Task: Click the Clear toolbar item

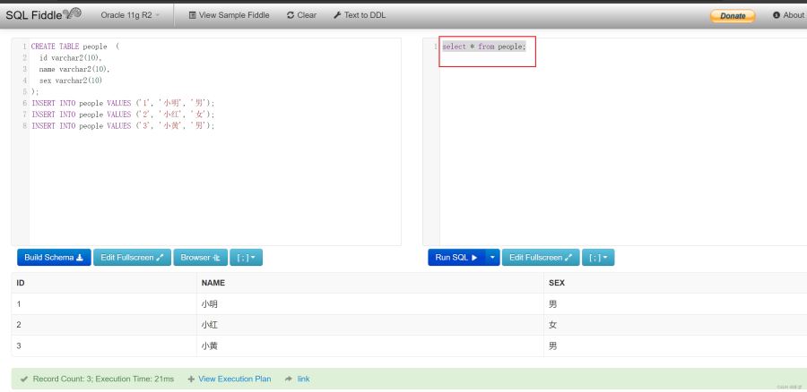Action: point(301,15)
